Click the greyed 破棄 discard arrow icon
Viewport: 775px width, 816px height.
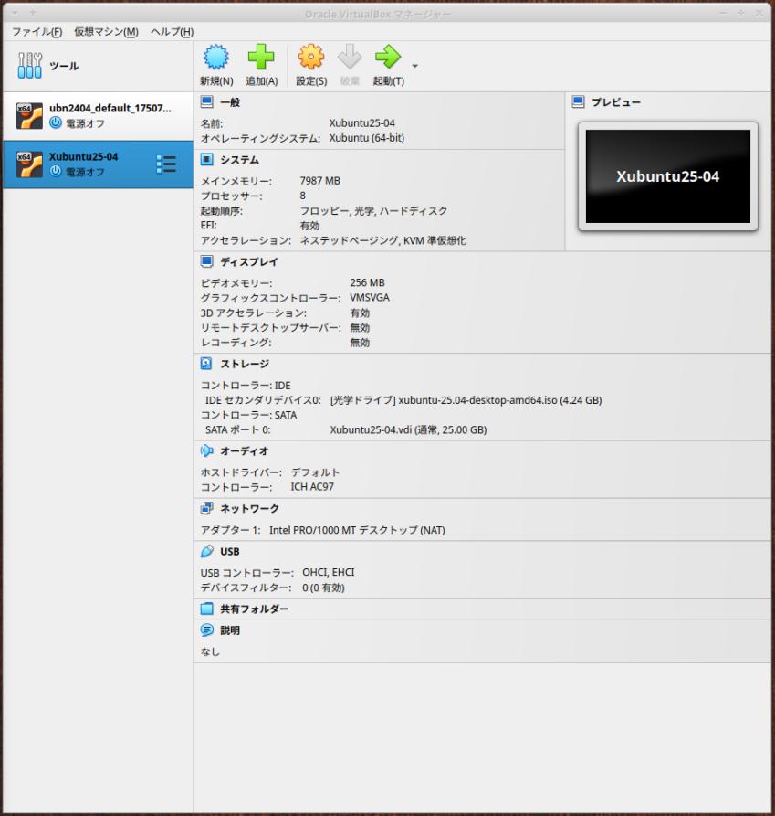(x=350, y=57)
